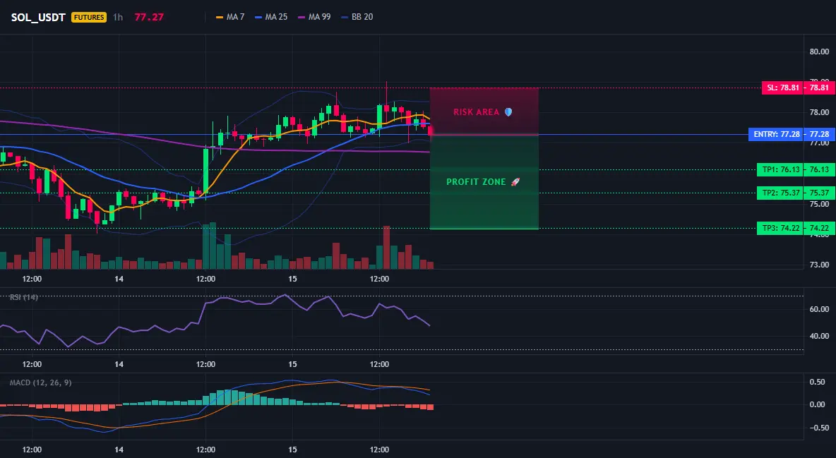Click the 15 date label under volume bars
Viewport: 836px width, 458px height.
293,279
